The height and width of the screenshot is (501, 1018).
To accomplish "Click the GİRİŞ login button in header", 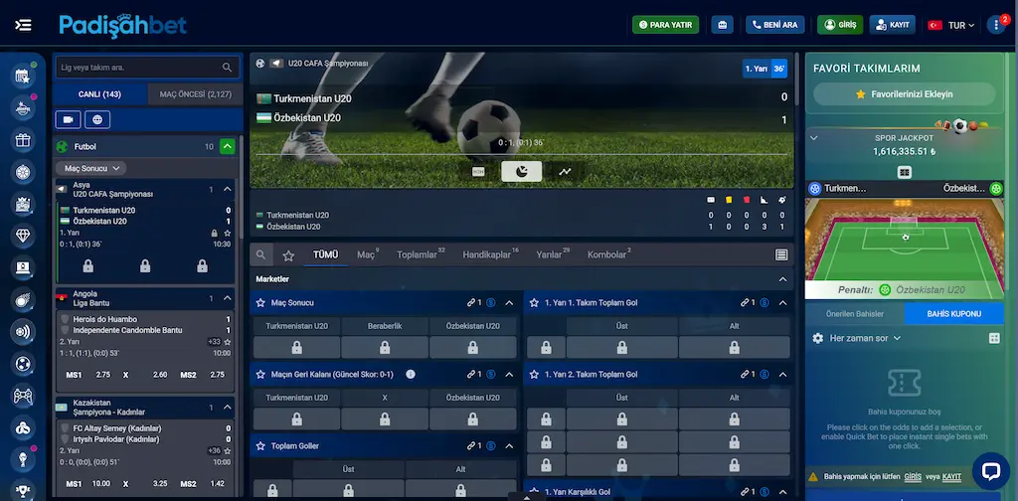I will [x=839, y=25].
